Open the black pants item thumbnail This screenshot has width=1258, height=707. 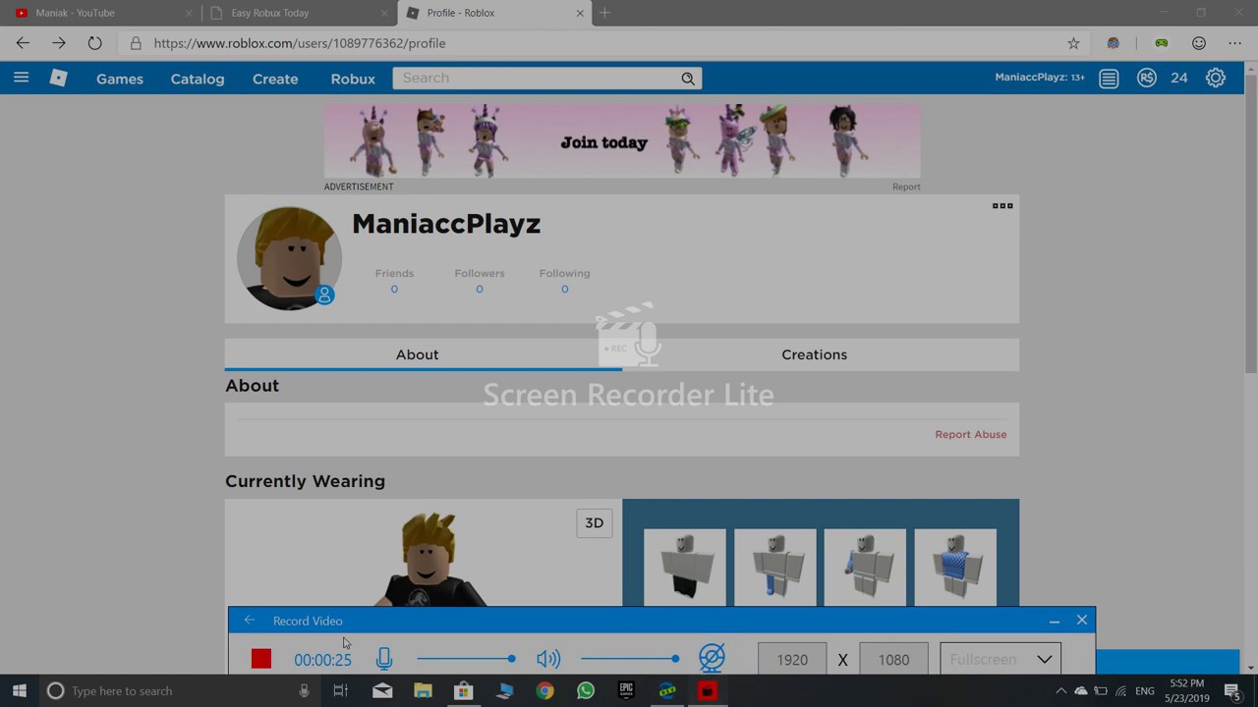[685, 568]
